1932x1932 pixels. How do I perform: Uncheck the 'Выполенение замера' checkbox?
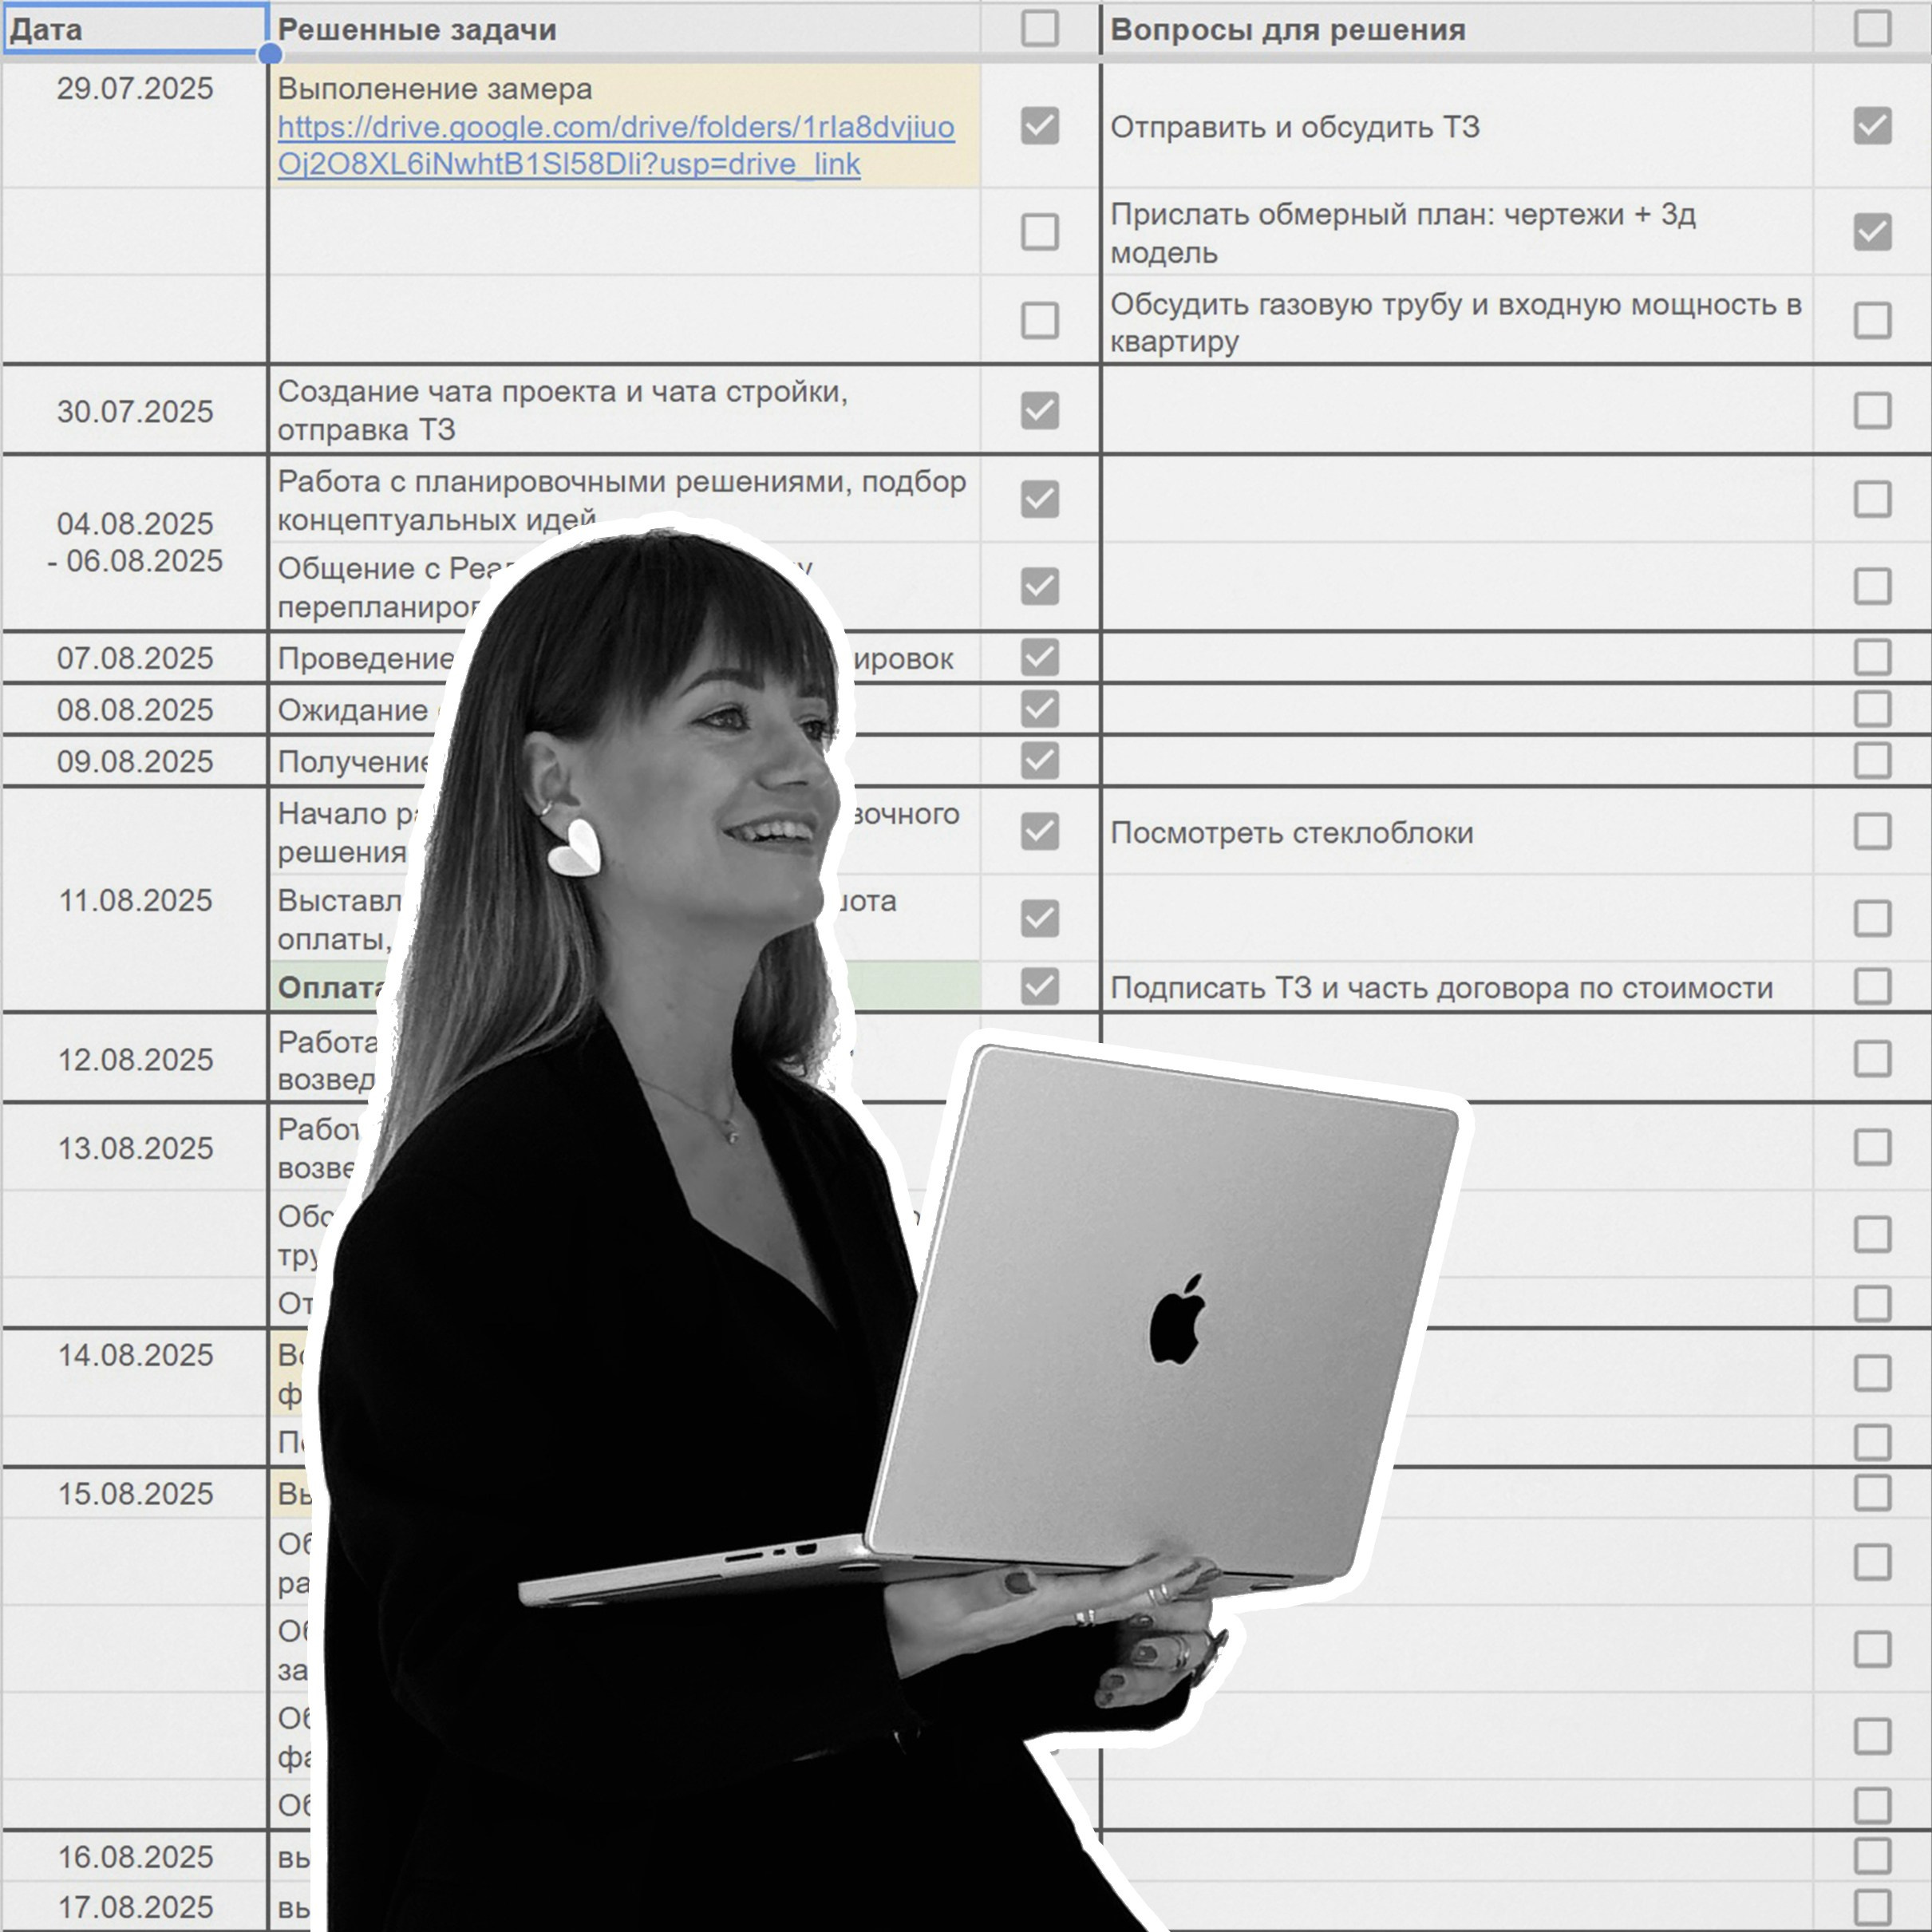click(x=1040, y=126)
